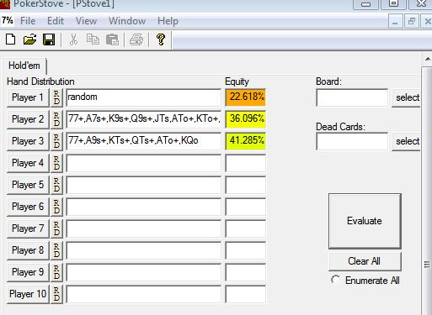Minimize the inner PStove1 document window
This screenshot has width=432, height=315.
click(x=395, y=21)
